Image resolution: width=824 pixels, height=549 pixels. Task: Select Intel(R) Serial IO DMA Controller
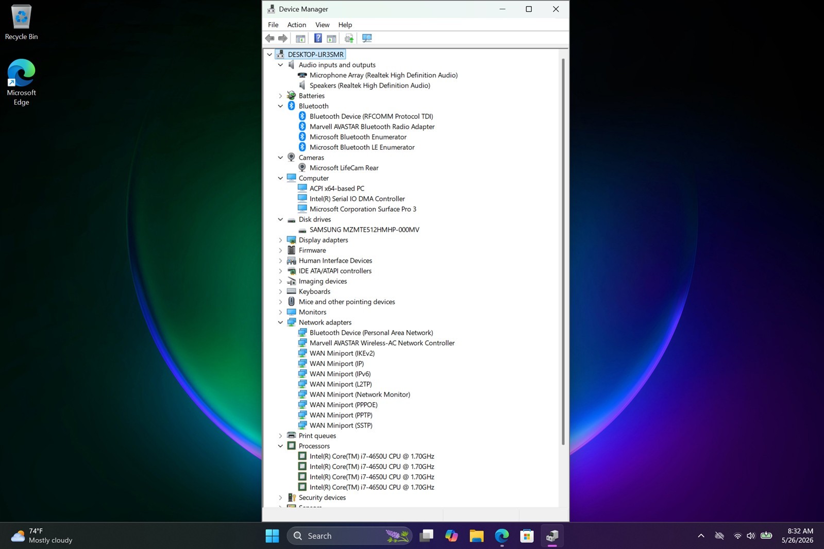point(357,199)
